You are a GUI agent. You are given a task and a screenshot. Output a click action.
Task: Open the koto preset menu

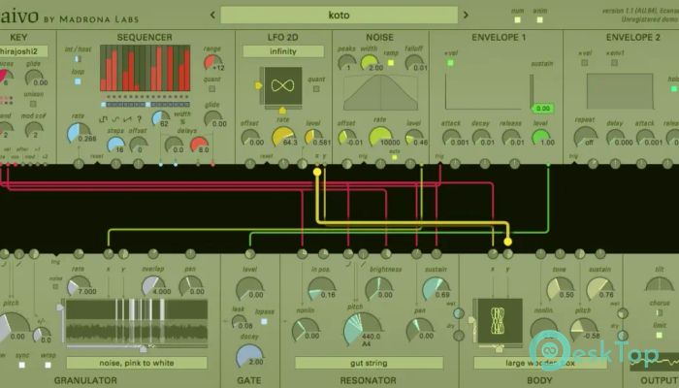tap(341, 15)
